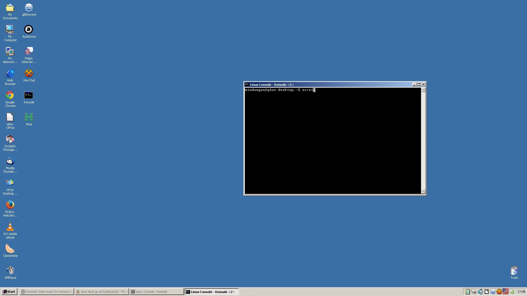Click the Konsole scrollbar up arrow

point(423,90)
